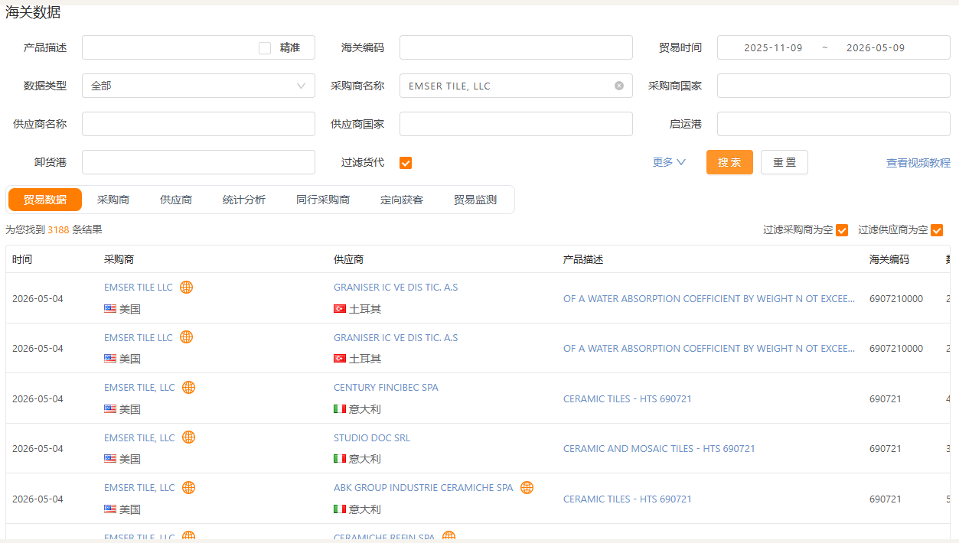Switch to 供应商 tab
The height and width of the screenshot is (543, 959).
(176, 200)
